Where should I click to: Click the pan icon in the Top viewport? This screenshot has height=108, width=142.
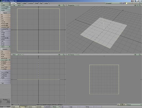coord(59,5)
